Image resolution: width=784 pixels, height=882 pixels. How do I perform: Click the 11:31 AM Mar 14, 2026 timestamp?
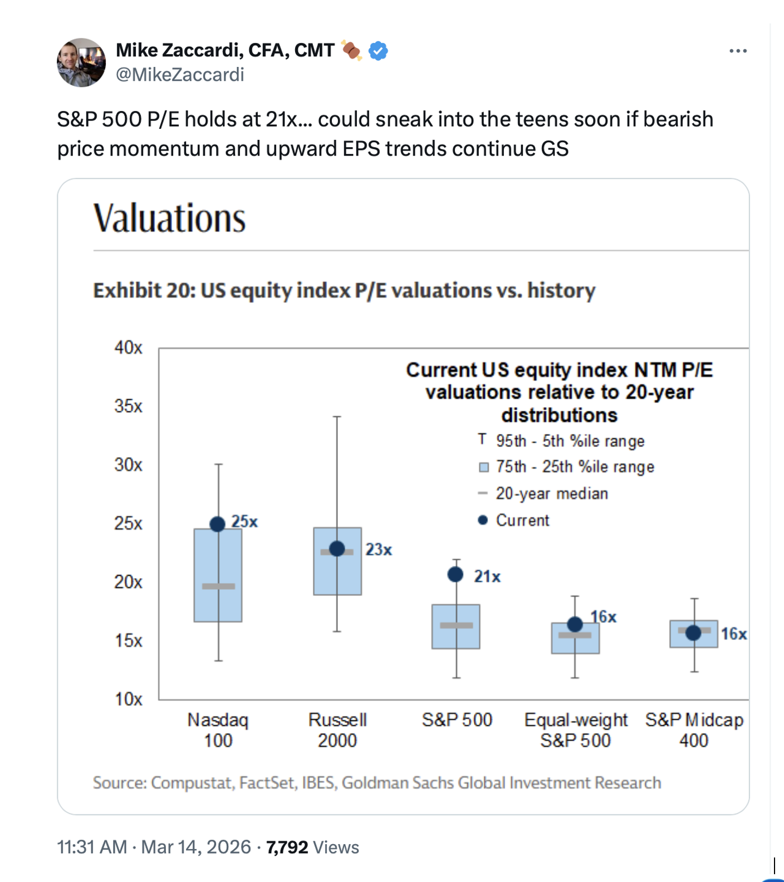tap(154, 847)
